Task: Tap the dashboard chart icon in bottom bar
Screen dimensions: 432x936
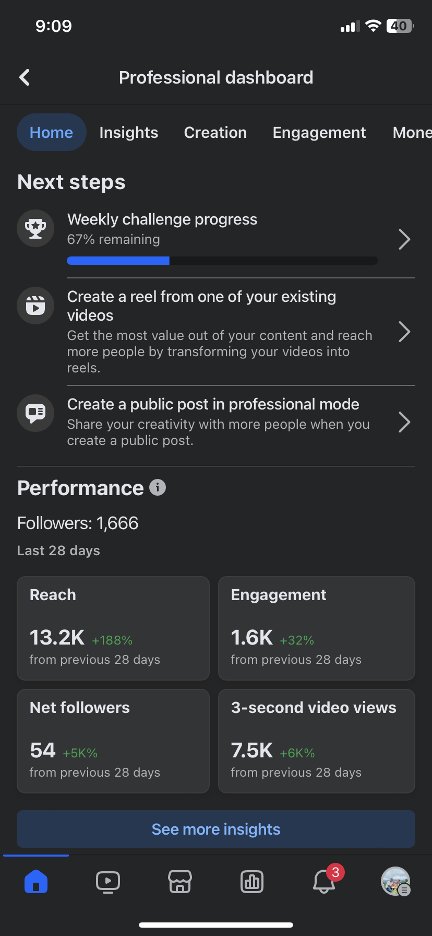Action: point(252,882)
